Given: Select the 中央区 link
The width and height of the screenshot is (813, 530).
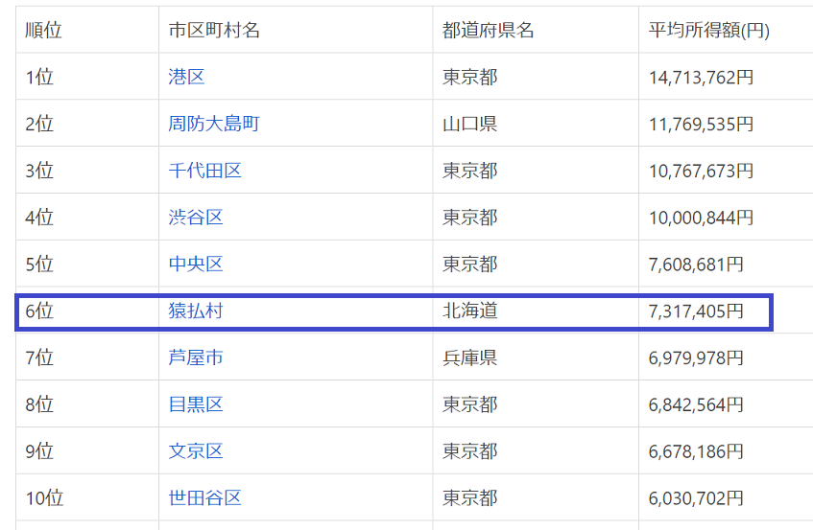Looking at the screenshot, I should (x=196, y=265).
